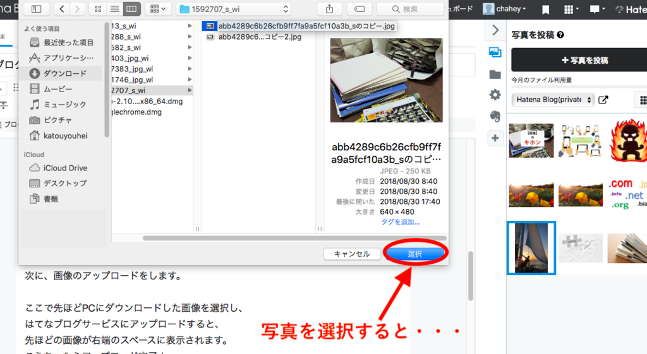Select file abb4289c6b26...のコピー.jpg

click(x=299, y=26)
